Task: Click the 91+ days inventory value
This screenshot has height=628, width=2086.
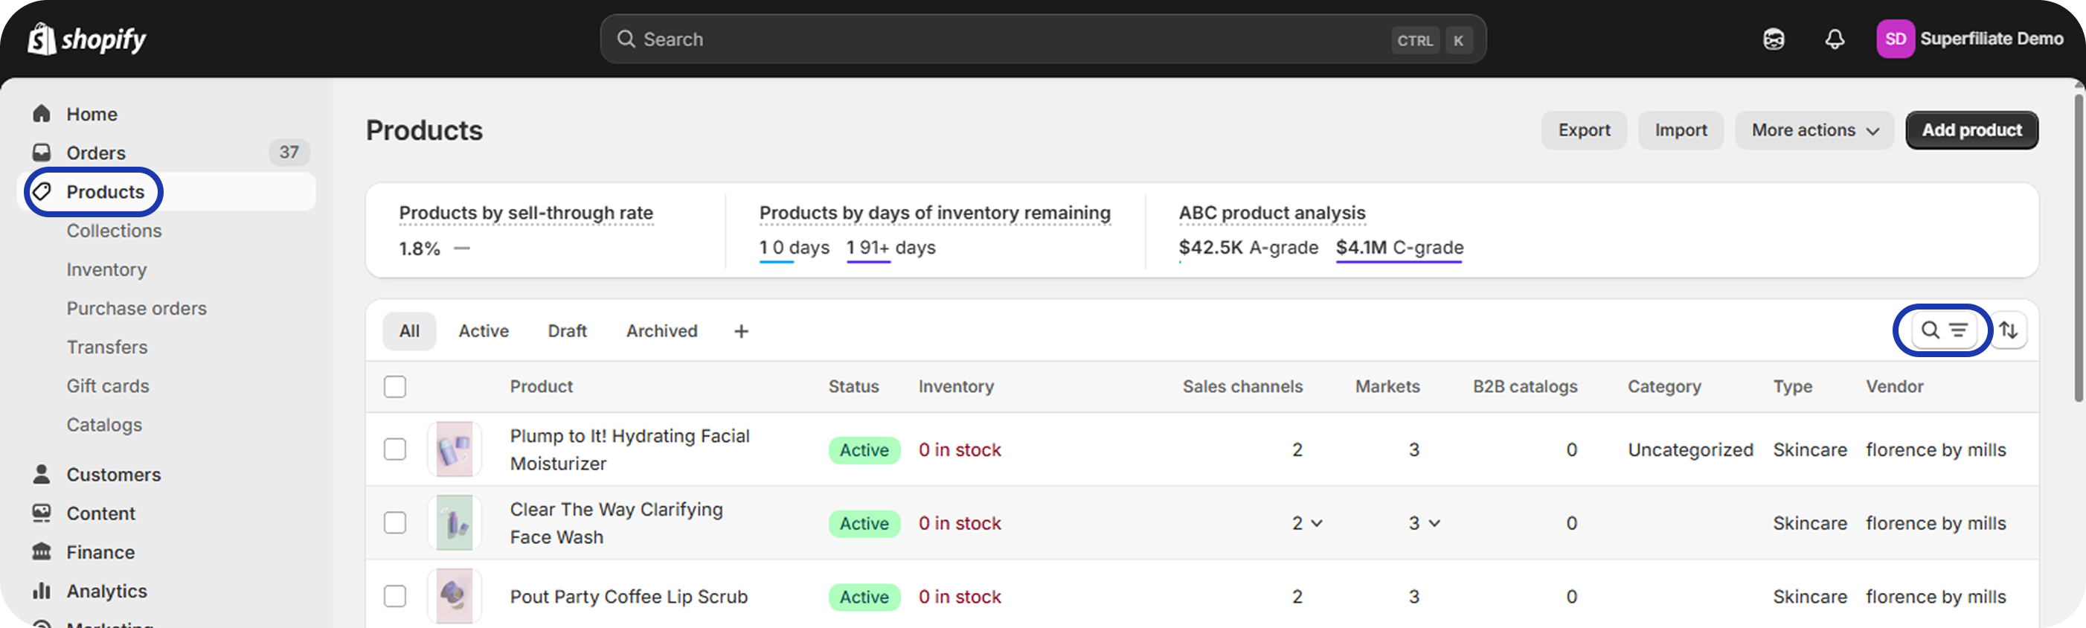Action: pos(890,247)
